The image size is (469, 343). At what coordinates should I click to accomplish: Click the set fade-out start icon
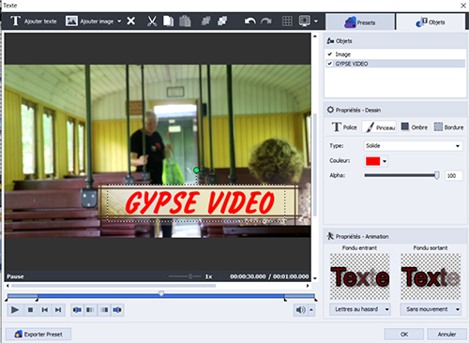coord(104,310)
